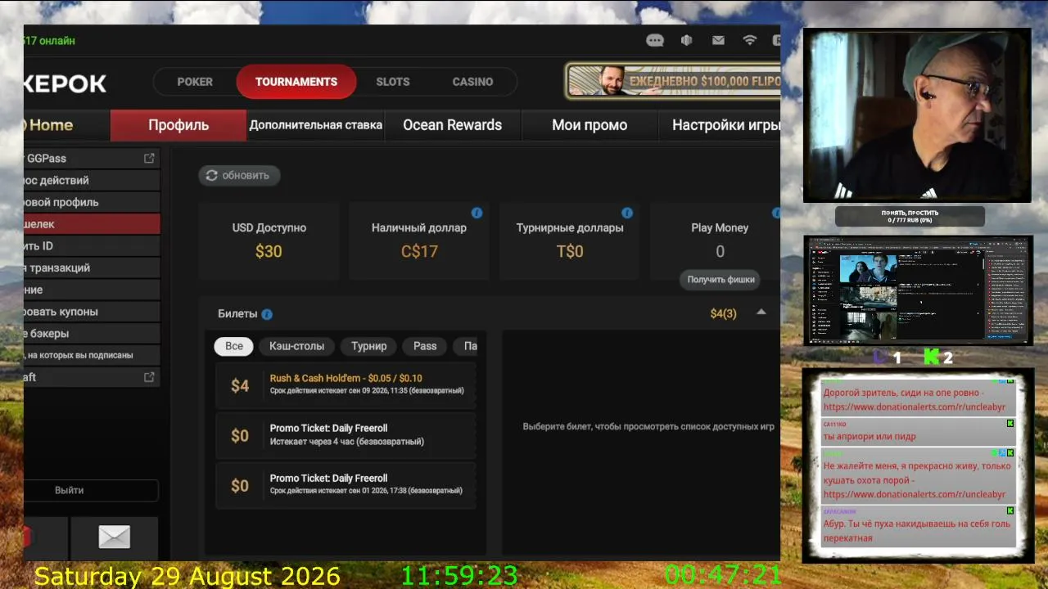Switch to the POKER tab
Viewport: 1048px width, 589px height.
[x=195, y=82]
